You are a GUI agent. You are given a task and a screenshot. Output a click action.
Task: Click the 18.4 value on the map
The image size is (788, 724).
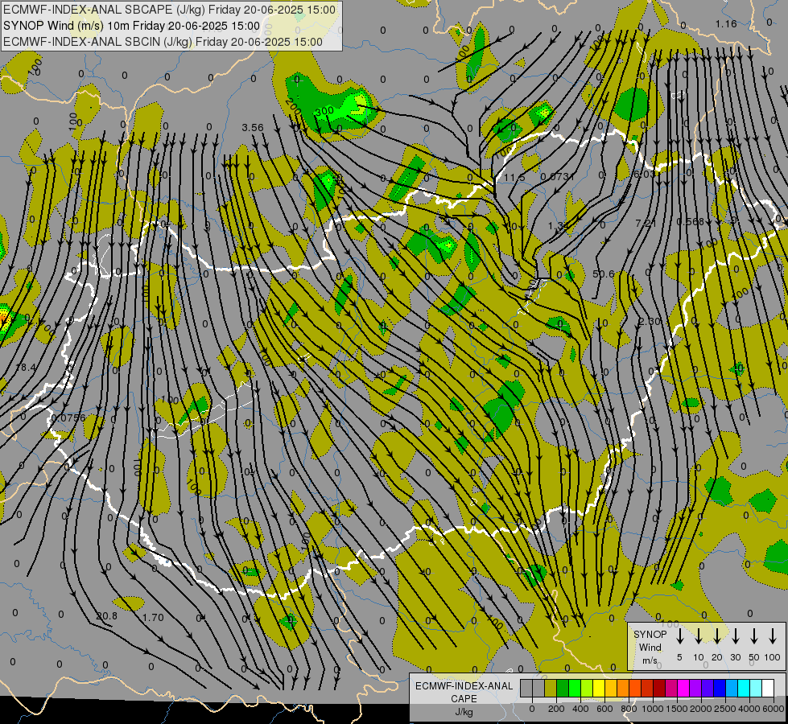25,368
